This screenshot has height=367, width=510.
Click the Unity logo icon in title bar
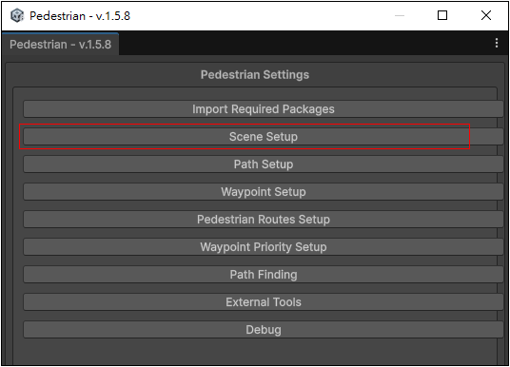17,15
